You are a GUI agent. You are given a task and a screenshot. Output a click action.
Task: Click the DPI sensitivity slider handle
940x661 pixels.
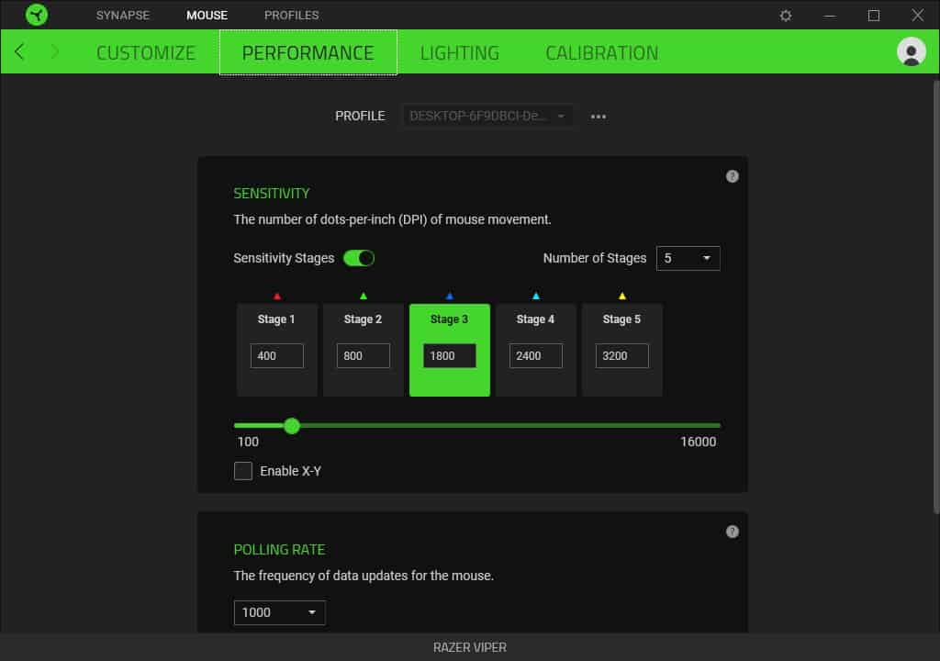pyautogui.click(x=292, y=426)
